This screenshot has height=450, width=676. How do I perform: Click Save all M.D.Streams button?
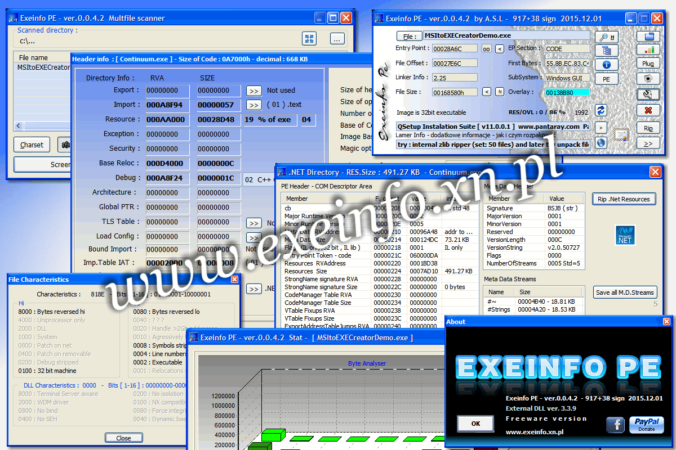[x=625, y=292]
